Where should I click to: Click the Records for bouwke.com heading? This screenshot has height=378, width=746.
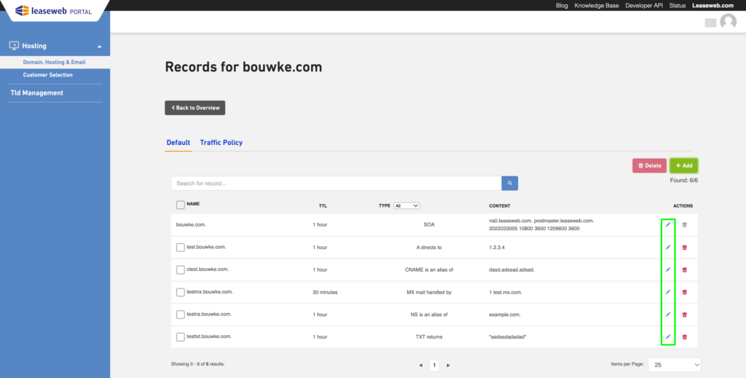pos(243,67)
